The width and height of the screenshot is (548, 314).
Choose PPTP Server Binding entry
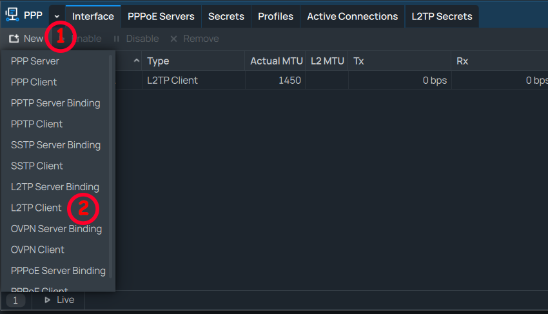(55, 103)
